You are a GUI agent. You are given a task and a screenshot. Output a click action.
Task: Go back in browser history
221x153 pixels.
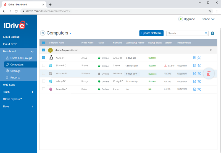point(4,11)
